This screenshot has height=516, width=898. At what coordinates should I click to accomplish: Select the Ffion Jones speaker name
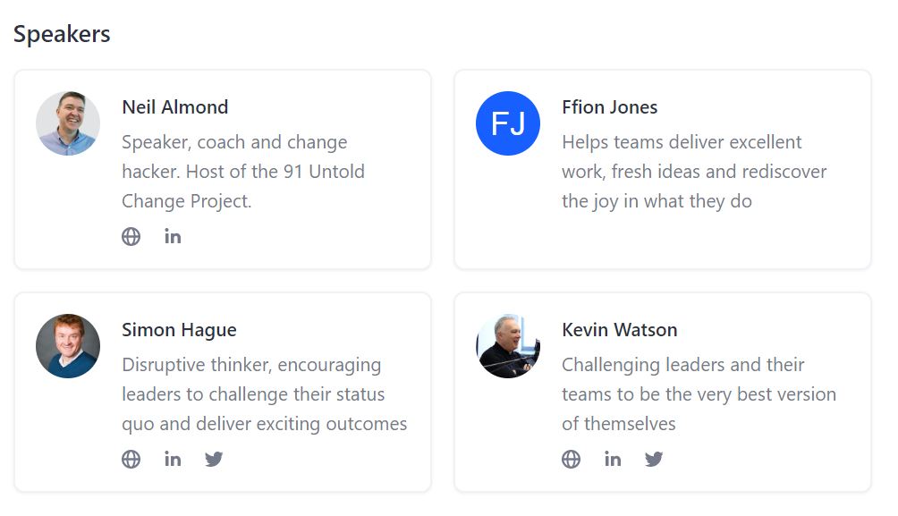610,107
